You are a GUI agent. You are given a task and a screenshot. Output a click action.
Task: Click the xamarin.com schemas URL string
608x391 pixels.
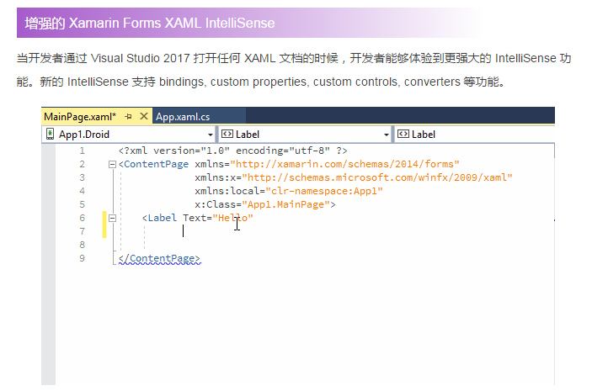click(344, 164)
